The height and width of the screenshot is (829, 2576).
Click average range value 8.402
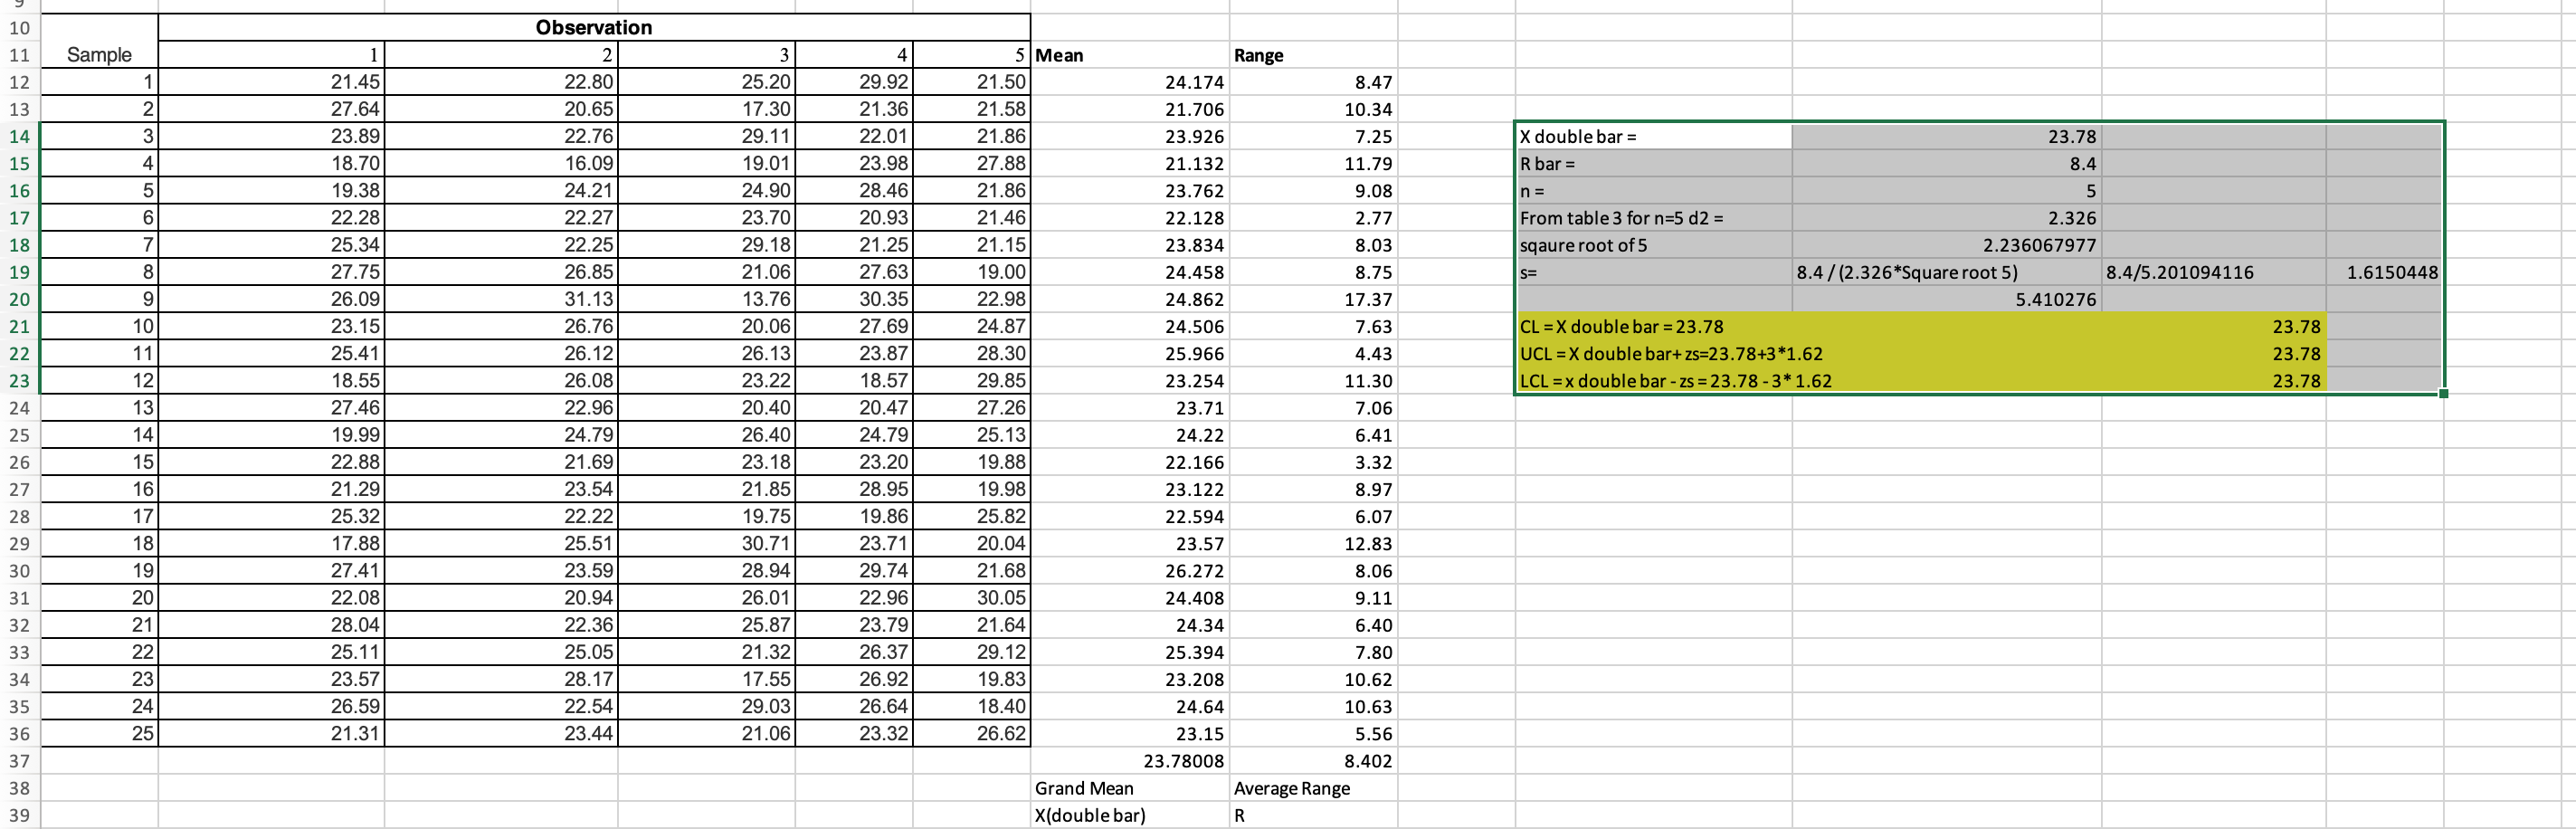[x=1313, y=761]
